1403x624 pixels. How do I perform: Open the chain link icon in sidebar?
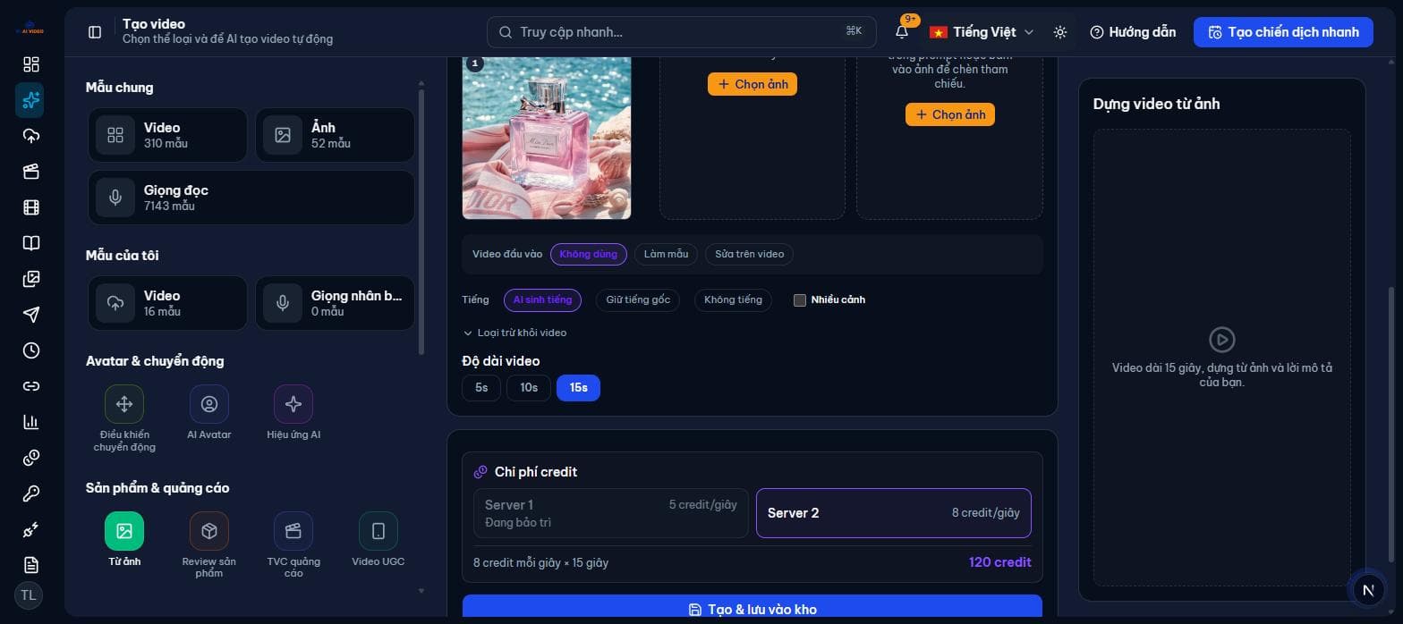tap(31, 386)
